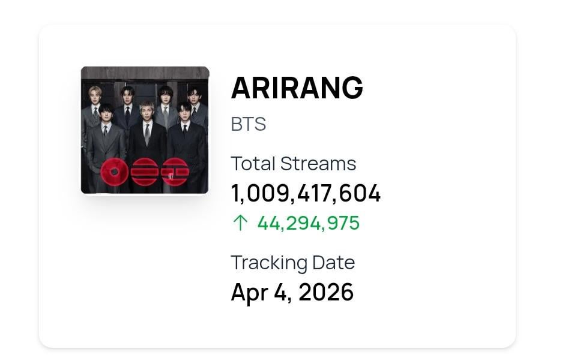
Task: Click the word Total in the streams label
Action: (253, 164)
